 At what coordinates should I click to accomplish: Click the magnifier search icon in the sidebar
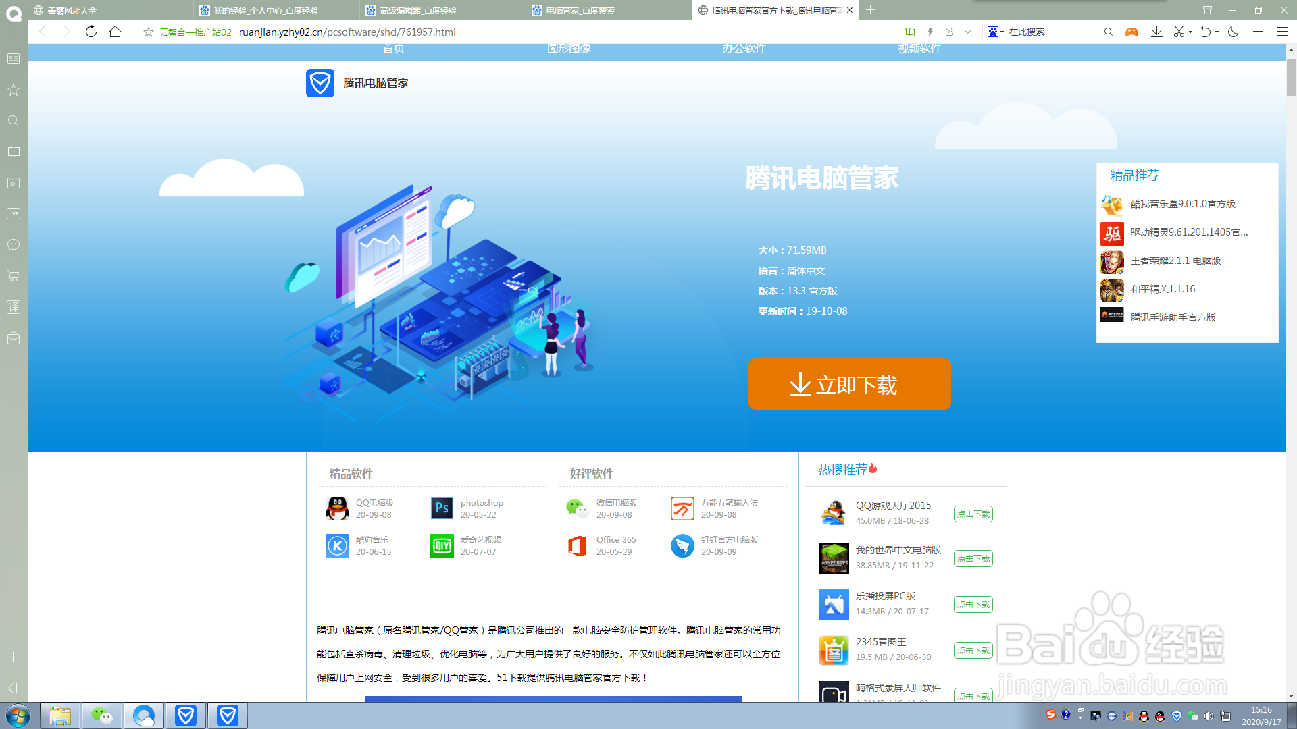coord(13,121)
